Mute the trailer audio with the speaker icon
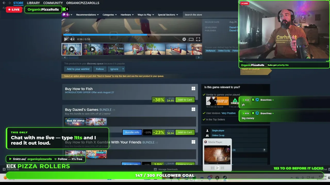 tap(72, 39)
